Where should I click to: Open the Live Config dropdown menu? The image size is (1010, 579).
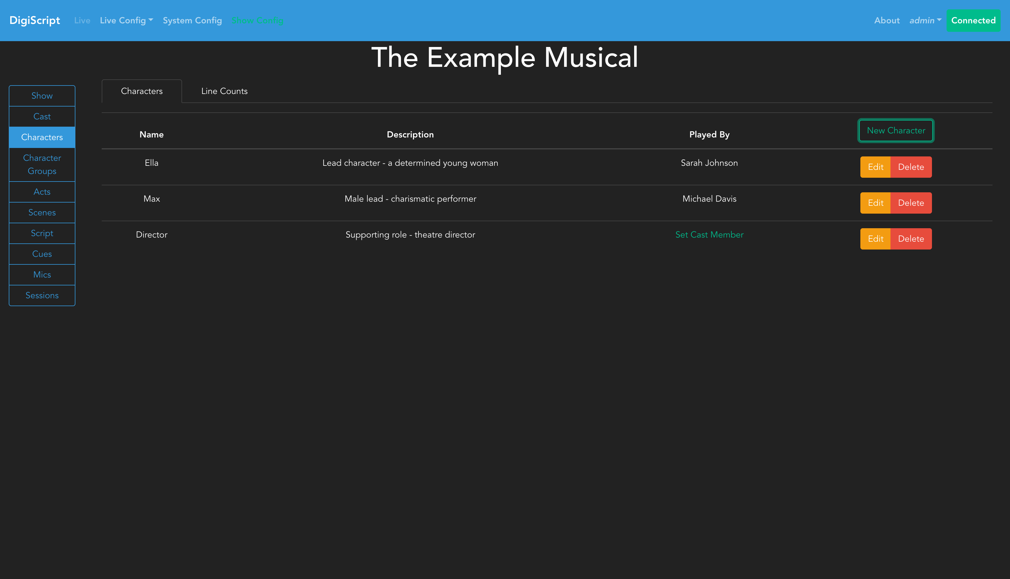pyautogui.click(x=126, y=20)
